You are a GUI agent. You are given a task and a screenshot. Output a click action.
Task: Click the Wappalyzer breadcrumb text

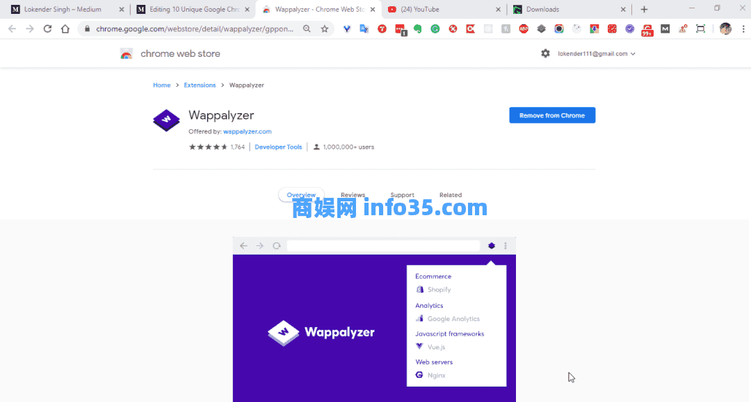247,85
